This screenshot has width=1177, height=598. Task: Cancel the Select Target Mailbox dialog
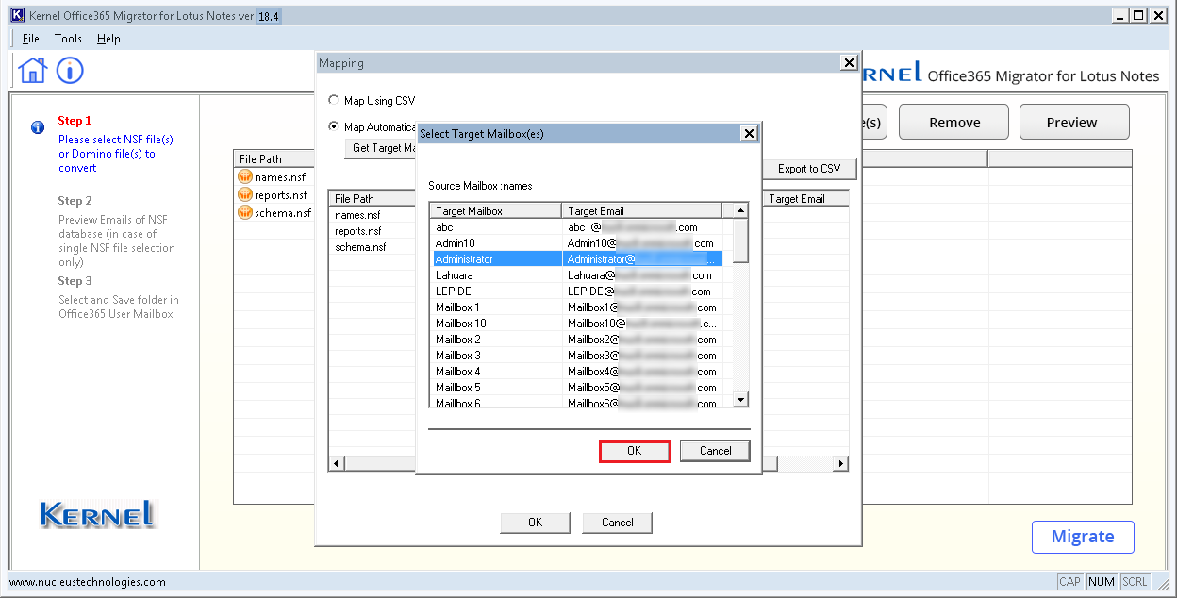pos(715,451)
